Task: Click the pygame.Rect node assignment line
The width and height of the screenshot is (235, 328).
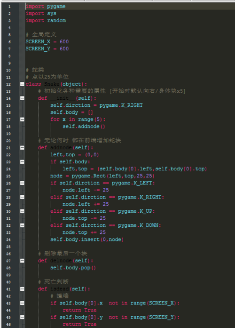Action: [x=102, y=176]
